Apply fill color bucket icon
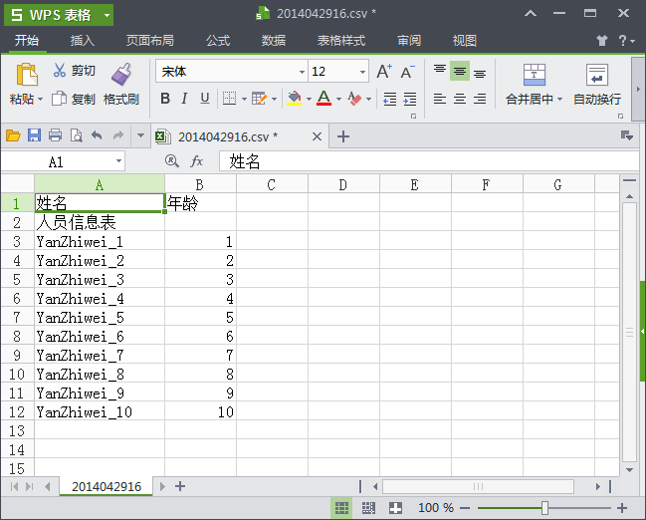This screenshot has width=646, height=520. (x=294, y=99)
